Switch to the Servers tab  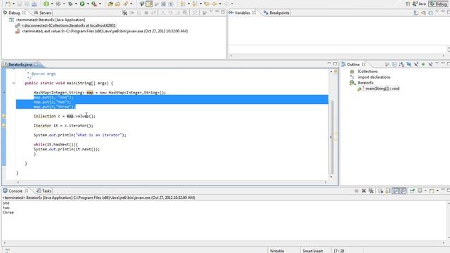pyautogui.click(x=42, y=13)
